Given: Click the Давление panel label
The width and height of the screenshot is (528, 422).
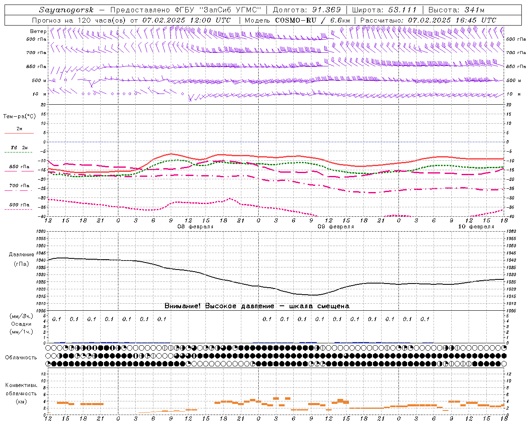Looking at the screenshot, I should tap(21, 255).
